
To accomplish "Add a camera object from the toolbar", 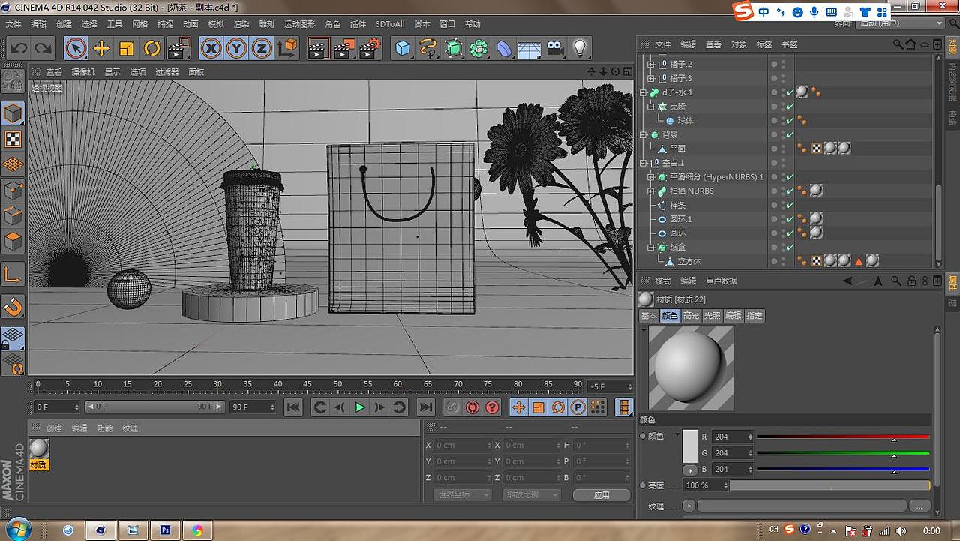I will point(554,49).
